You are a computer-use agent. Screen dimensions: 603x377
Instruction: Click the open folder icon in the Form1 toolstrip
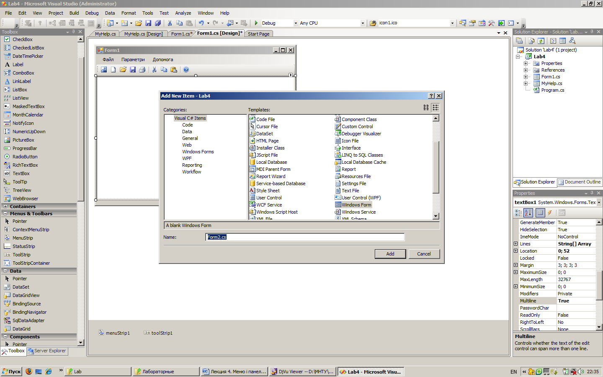click(123, 70)
